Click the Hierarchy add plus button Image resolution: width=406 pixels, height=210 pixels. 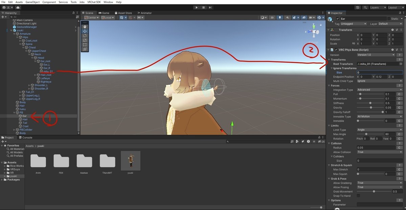click(3, 17)
